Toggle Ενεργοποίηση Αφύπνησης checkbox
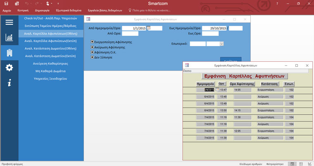Viewport: 314px width, 166px height. coord(92,42)
